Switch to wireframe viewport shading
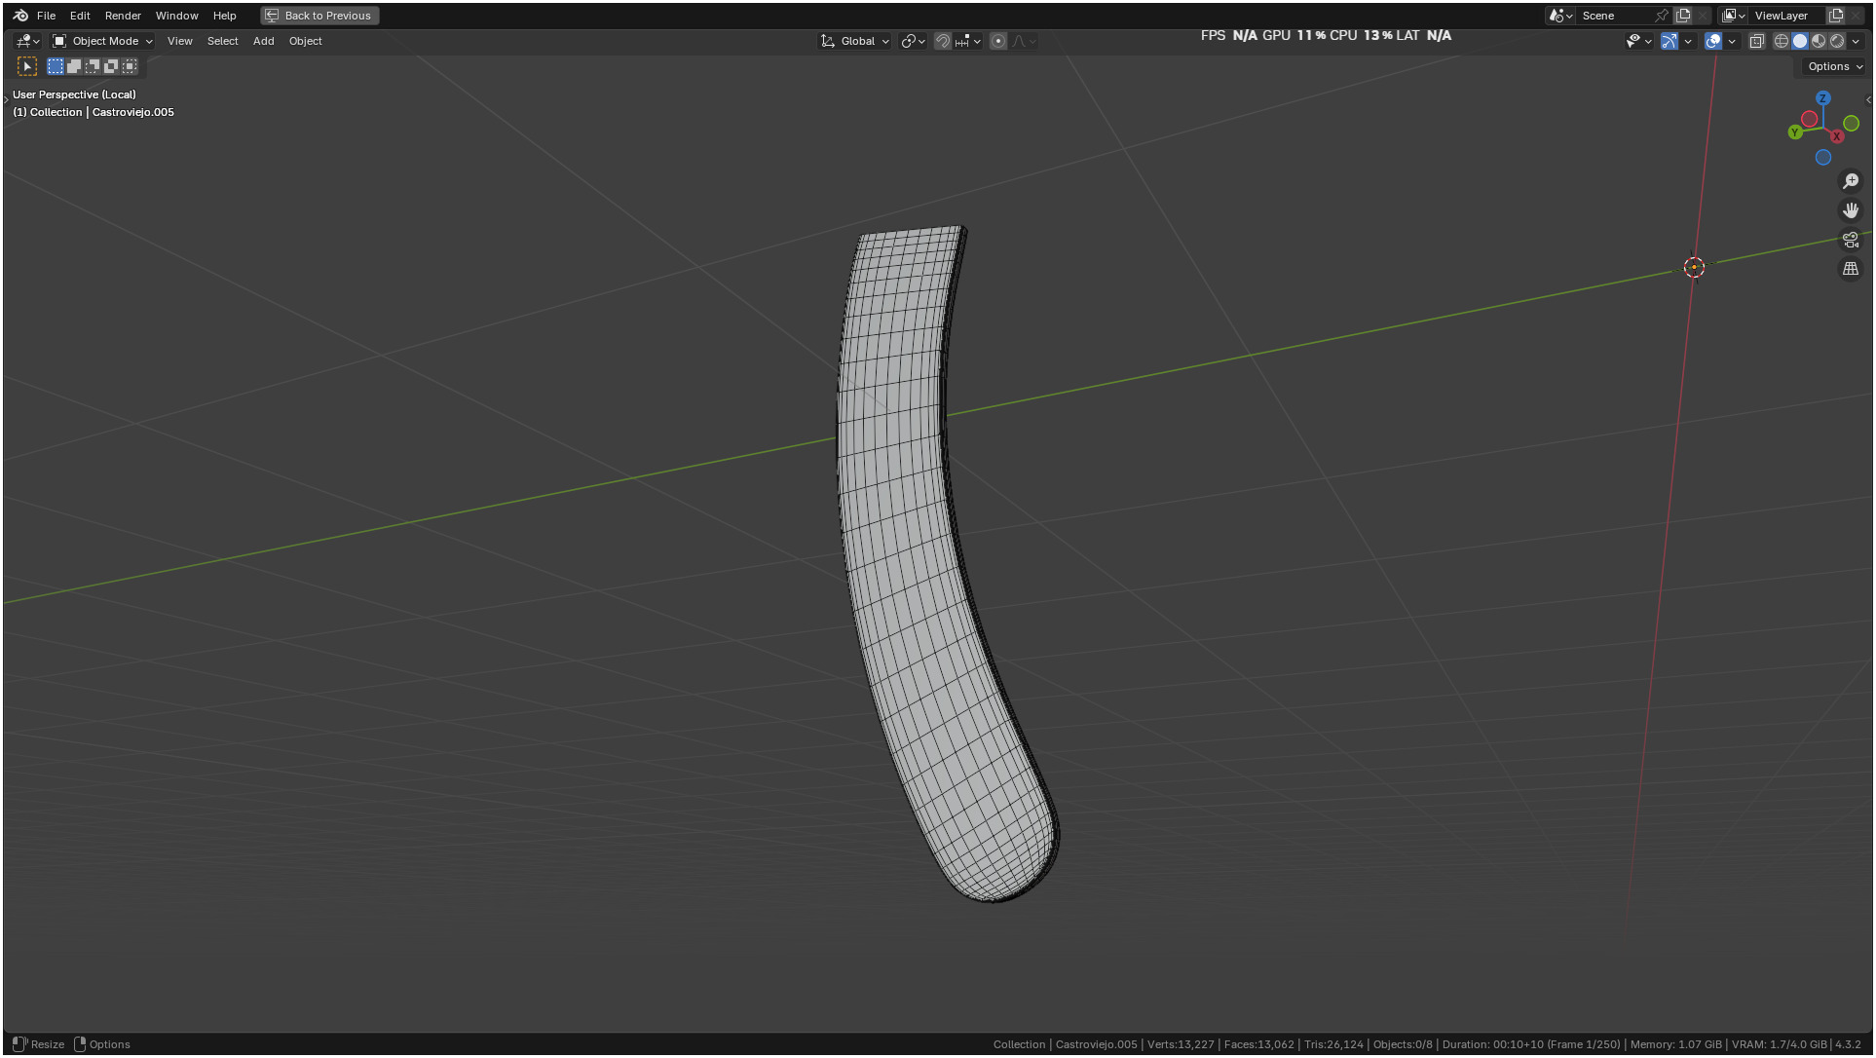The image size is (1876, 1058). [1782, 41]
